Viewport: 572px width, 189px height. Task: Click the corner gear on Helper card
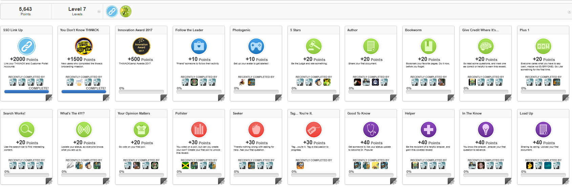[451, 181]
